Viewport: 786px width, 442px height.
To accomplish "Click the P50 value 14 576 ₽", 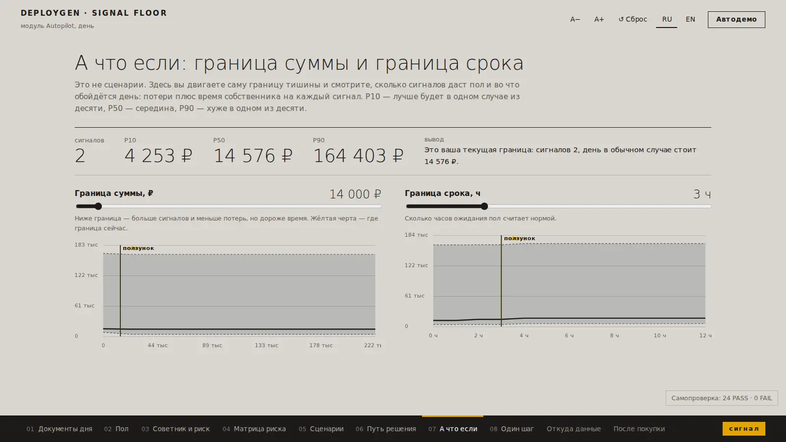I will click(x=253, y=156).
